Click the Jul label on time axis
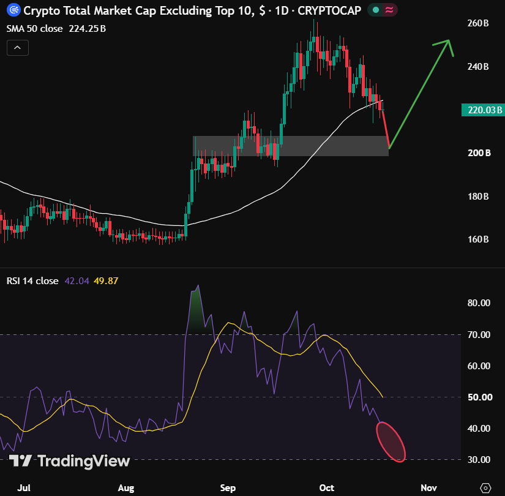Viewport: 505px width, 496px height. [x=24, y=488]
